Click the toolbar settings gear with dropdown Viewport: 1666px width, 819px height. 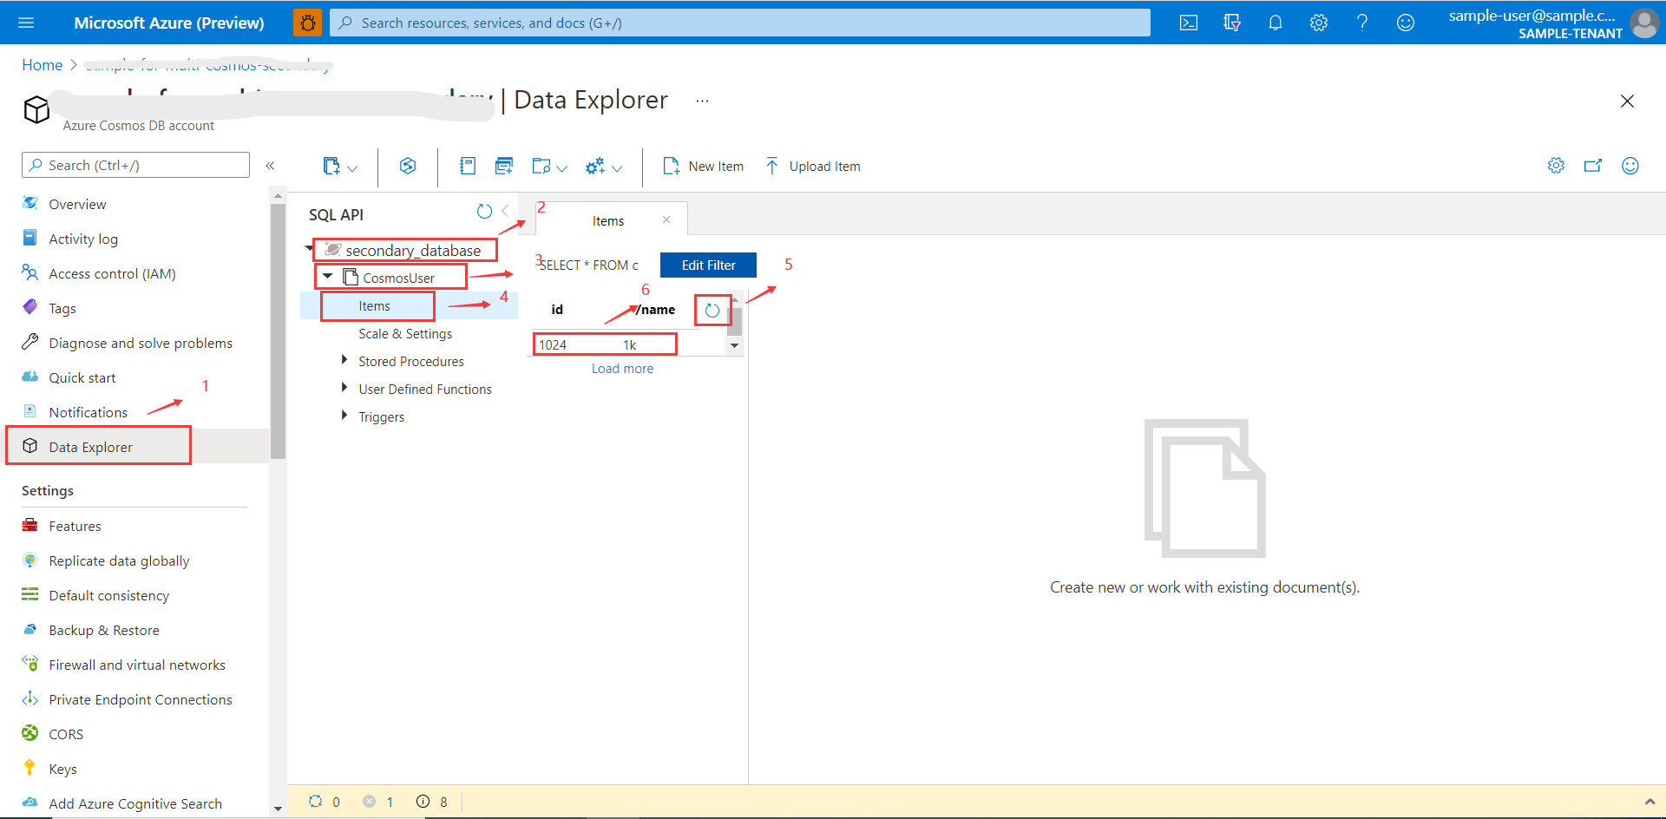point(595,166)
